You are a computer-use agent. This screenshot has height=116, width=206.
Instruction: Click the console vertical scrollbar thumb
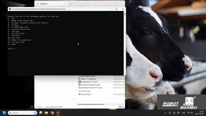(125, 14)
